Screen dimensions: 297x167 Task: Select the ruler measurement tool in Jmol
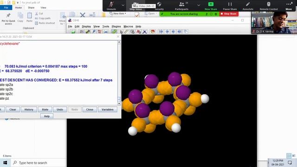point(126,32)
